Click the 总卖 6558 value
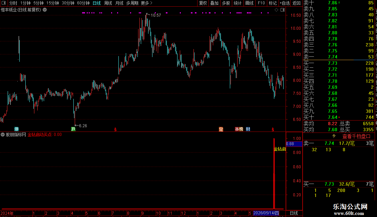The height and width of the screenshot is (217, 377). 368,124
